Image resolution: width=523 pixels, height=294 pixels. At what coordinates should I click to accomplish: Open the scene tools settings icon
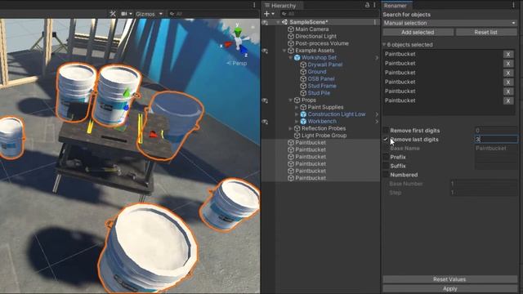click(x=113, y=14)
